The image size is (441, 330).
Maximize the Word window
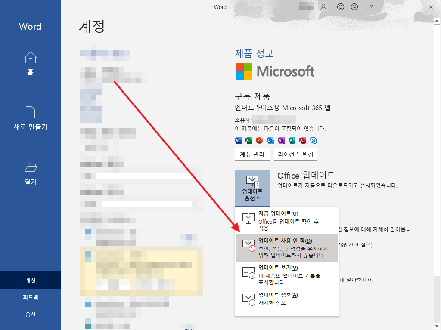coord(411,7)
